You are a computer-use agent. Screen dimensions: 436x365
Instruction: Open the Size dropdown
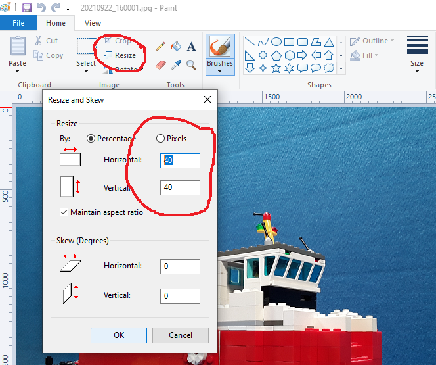(417, 64)
